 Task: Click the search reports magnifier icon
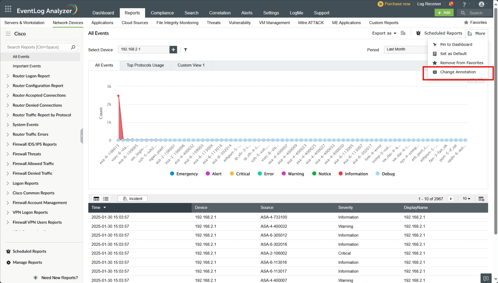73,47
